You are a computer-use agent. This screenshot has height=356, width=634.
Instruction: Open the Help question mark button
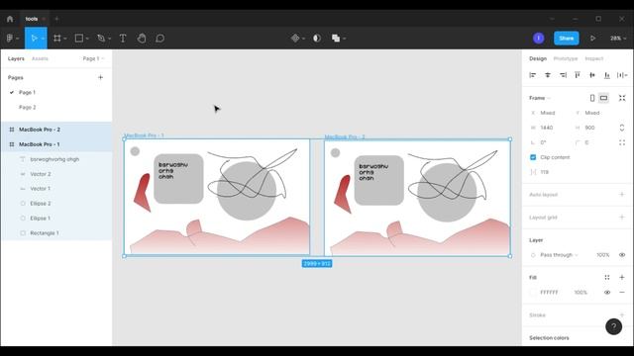click(613, 326)
